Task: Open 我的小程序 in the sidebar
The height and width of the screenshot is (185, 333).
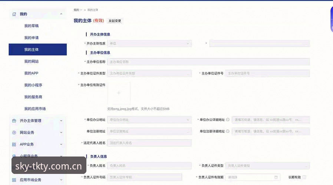Action: 33,85
